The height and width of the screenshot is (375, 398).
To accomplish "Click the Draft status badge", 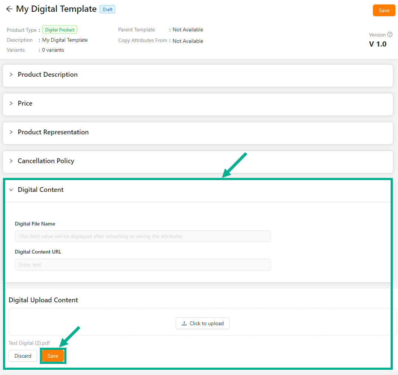I will [x=107, y=10].
